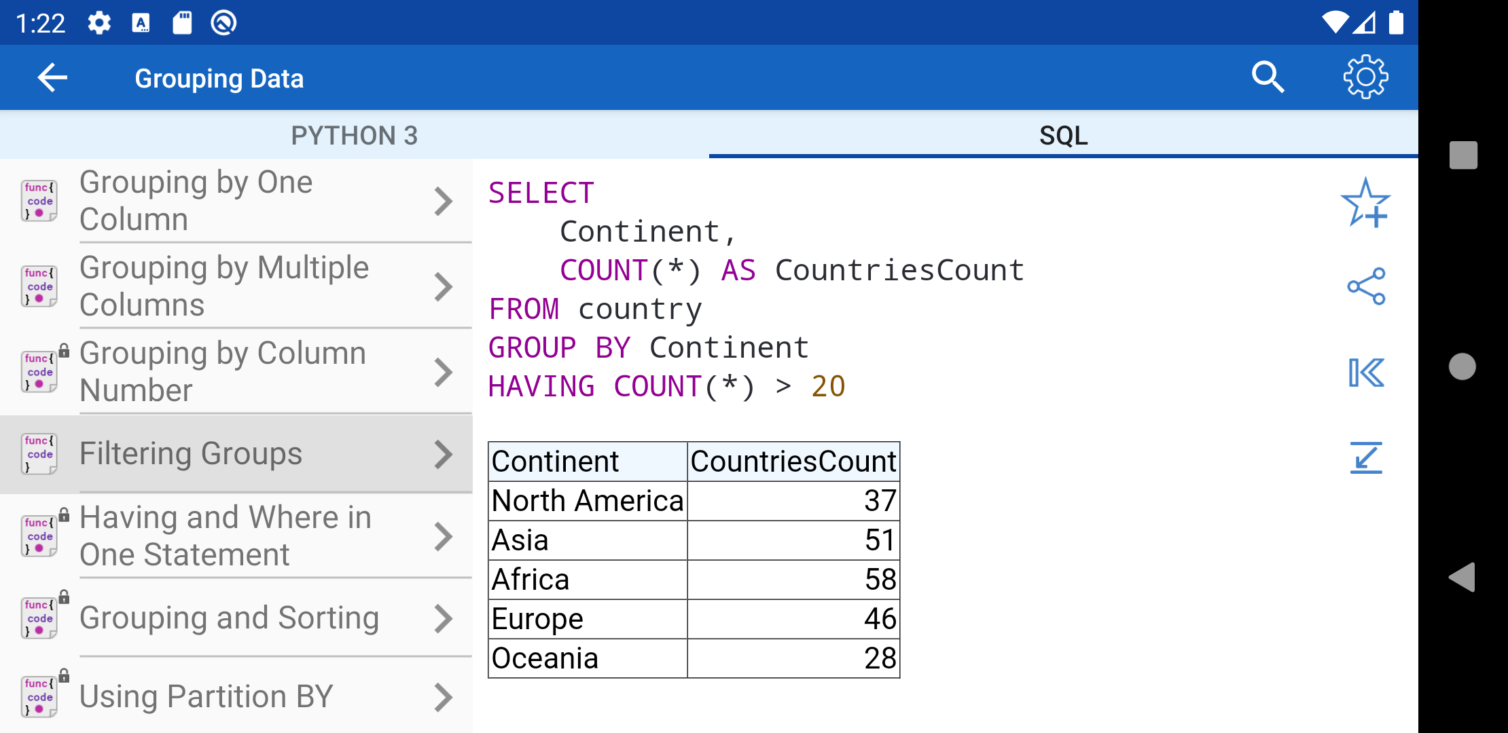The width and height of the screenshot is (1508, 733).
Task: Click func code icon for Grouping by One Column
Action: [39, 201]
